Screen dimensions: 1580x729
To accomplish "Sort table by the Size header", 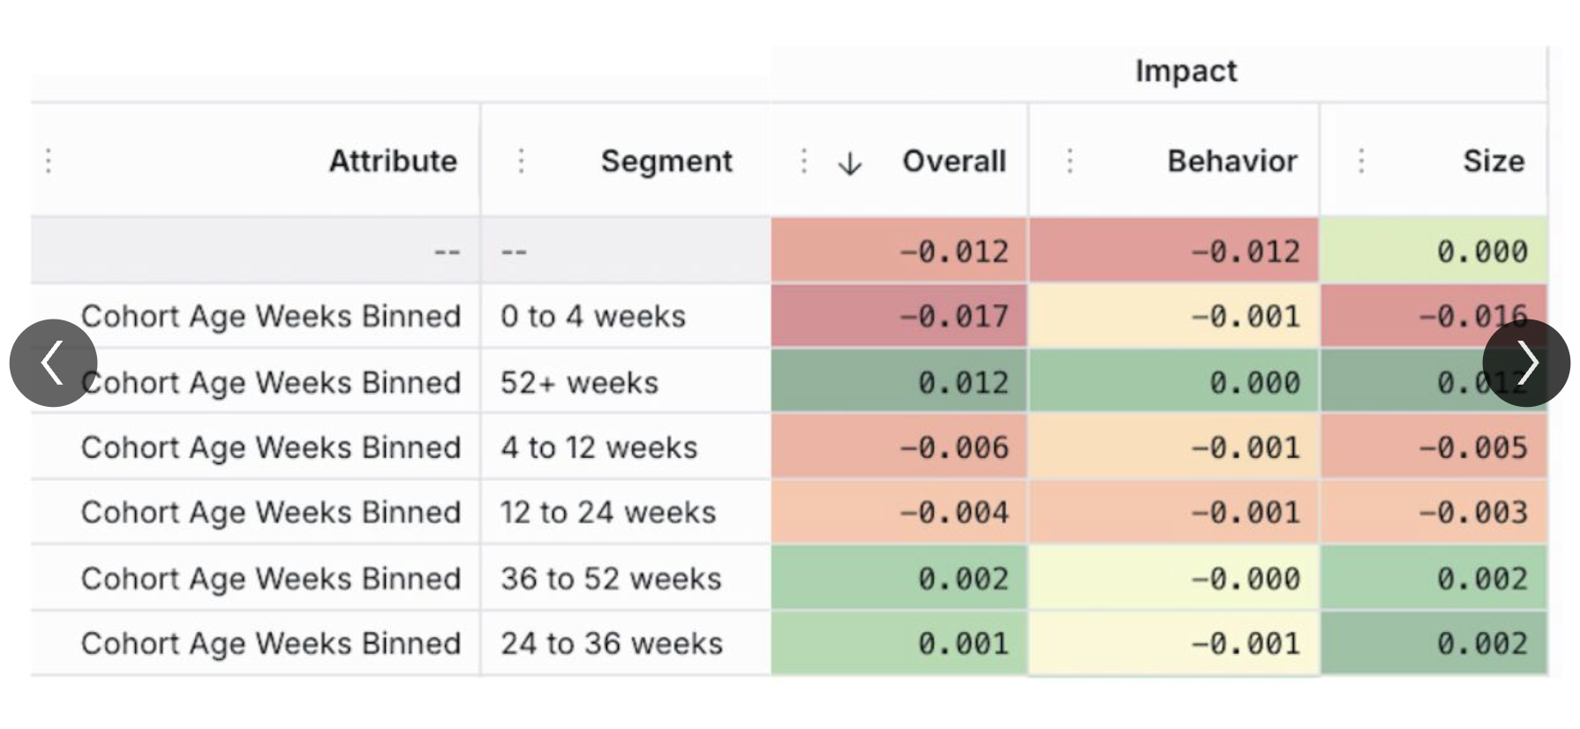I will tap(1493, 161).
